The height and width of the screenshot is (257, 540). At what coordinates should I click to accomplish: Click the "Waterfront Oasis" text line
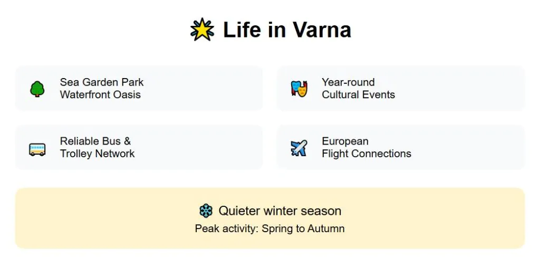pos(100,95)
